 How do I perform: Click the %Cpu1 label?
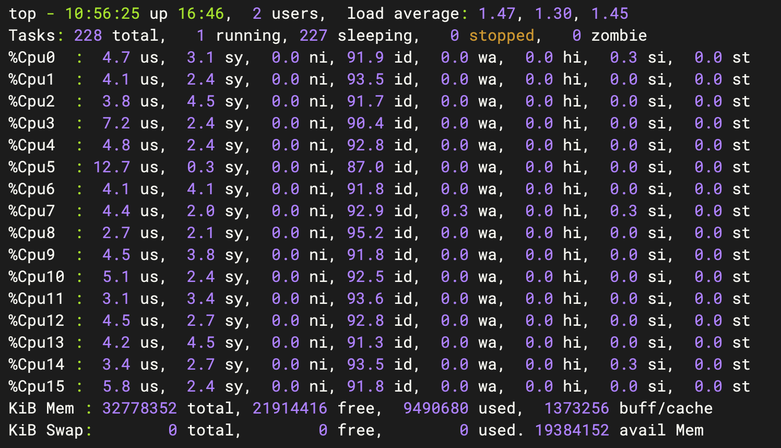pyautogui.click(x=32, y=79)
